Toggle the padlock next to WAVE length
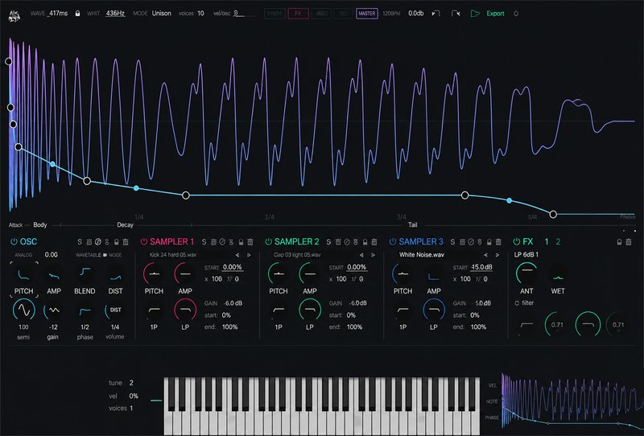 (77, 13)
